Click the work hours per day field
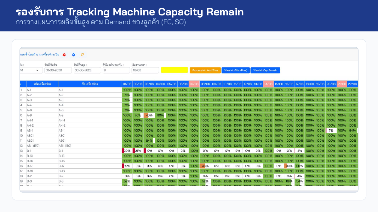The image size is (378, 212). [116, 70]
